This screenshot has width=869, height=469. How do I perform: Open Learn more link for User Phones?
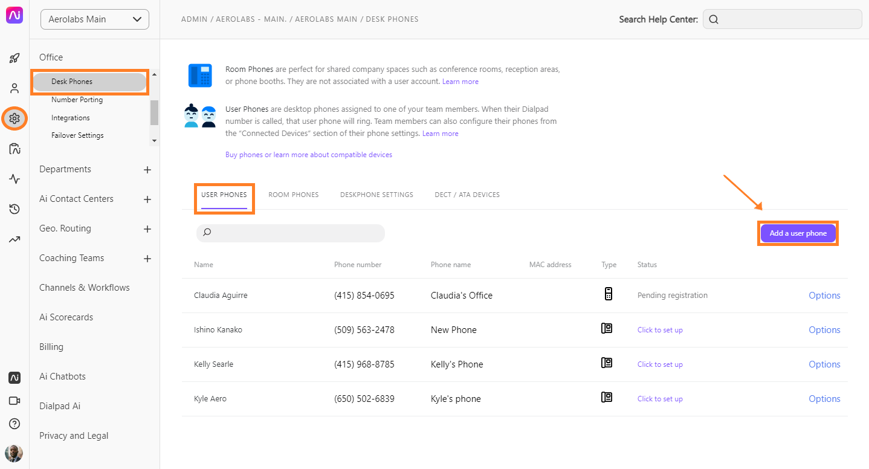coord(441,134)
